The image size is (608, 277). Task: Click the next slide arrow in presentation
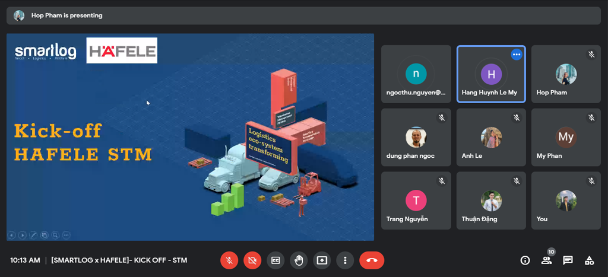coord(22,235)
